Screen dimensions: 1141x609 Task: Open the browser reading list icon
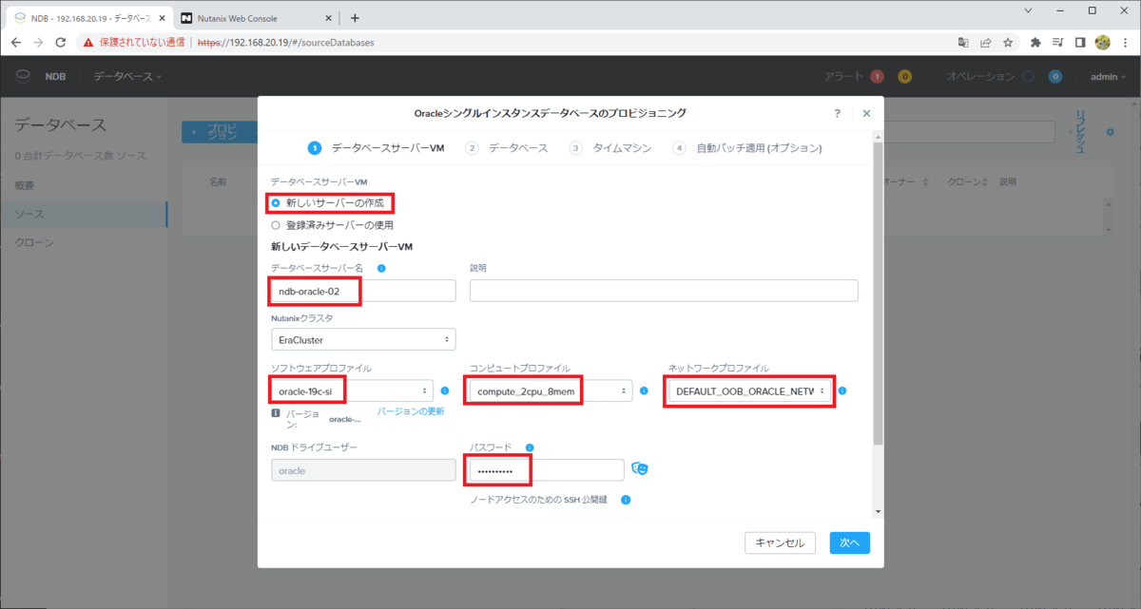1058,42
